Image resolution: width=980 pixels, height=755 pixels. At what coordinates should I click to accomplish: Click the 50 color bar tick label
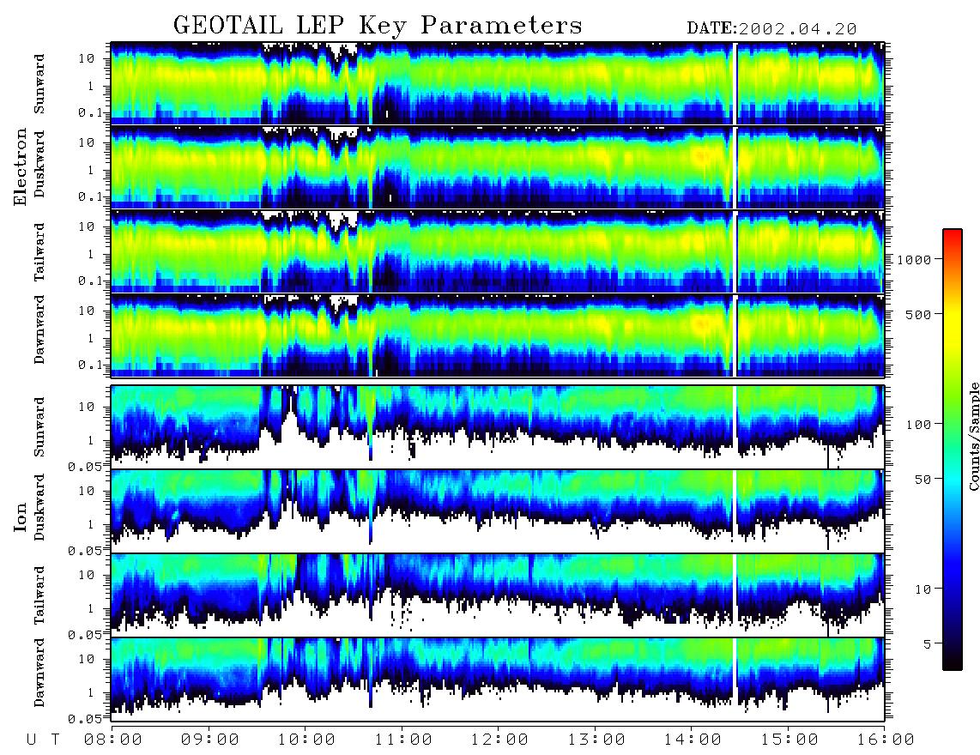pyautogui.click(x=923, y=480)
